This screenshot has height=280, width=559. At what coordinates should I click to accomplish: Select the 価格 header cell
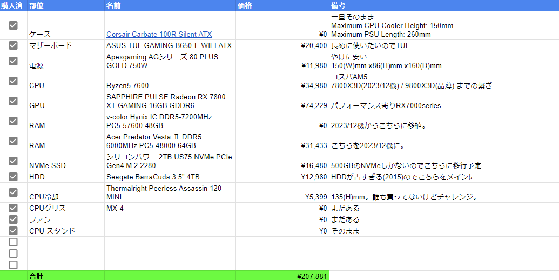282,5
